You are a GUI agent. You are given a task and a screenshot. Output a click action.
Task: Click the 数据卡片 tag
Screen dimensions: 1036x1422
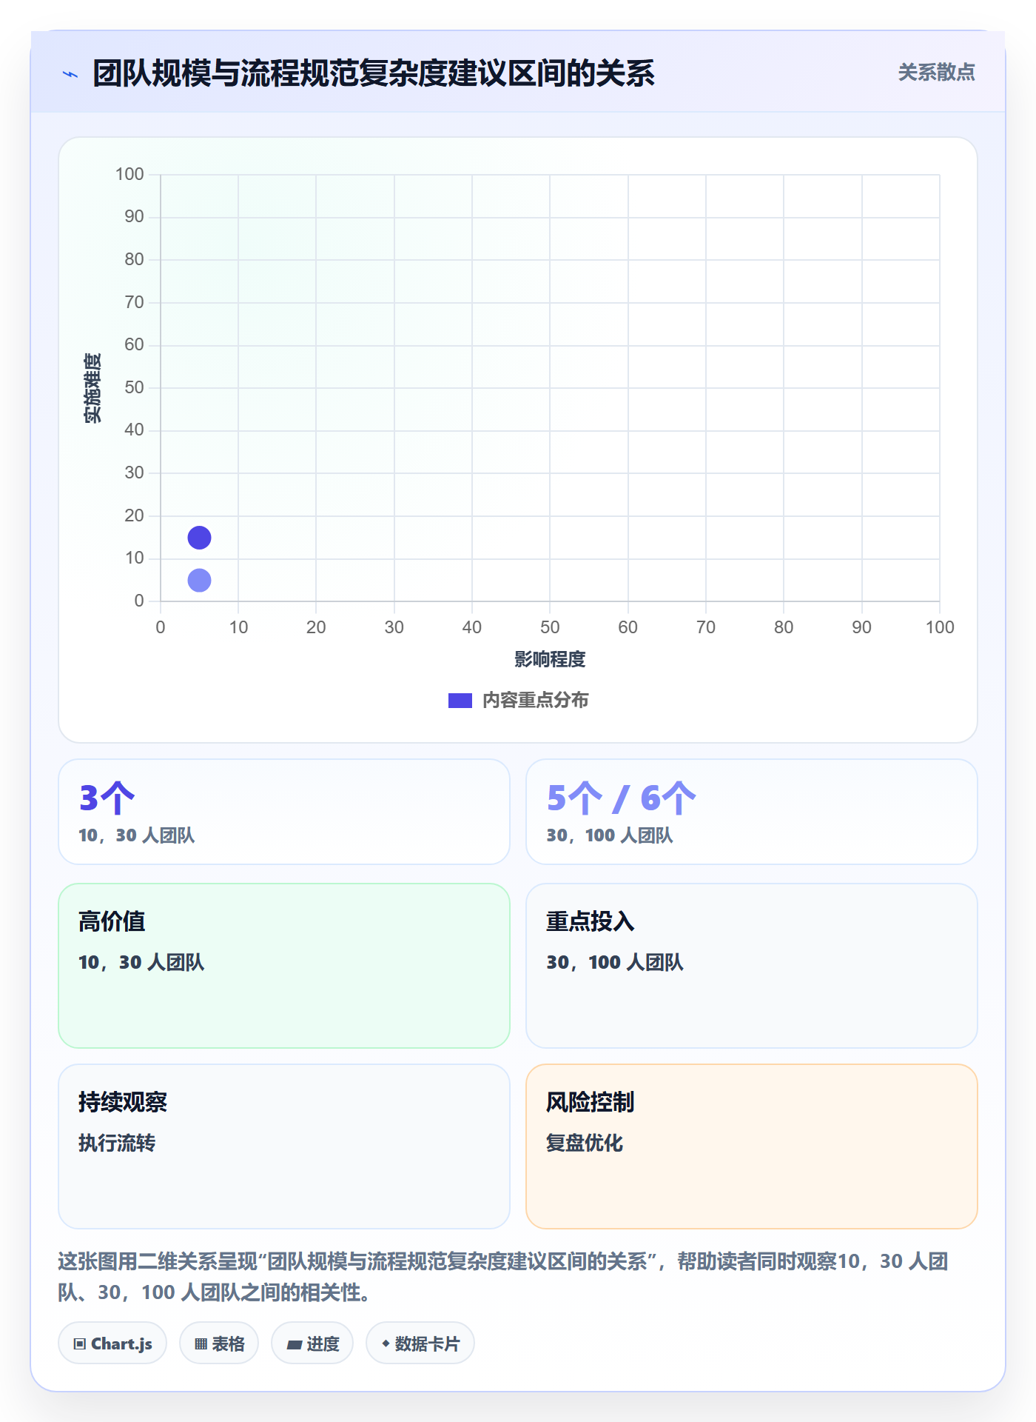[420, 1343]
